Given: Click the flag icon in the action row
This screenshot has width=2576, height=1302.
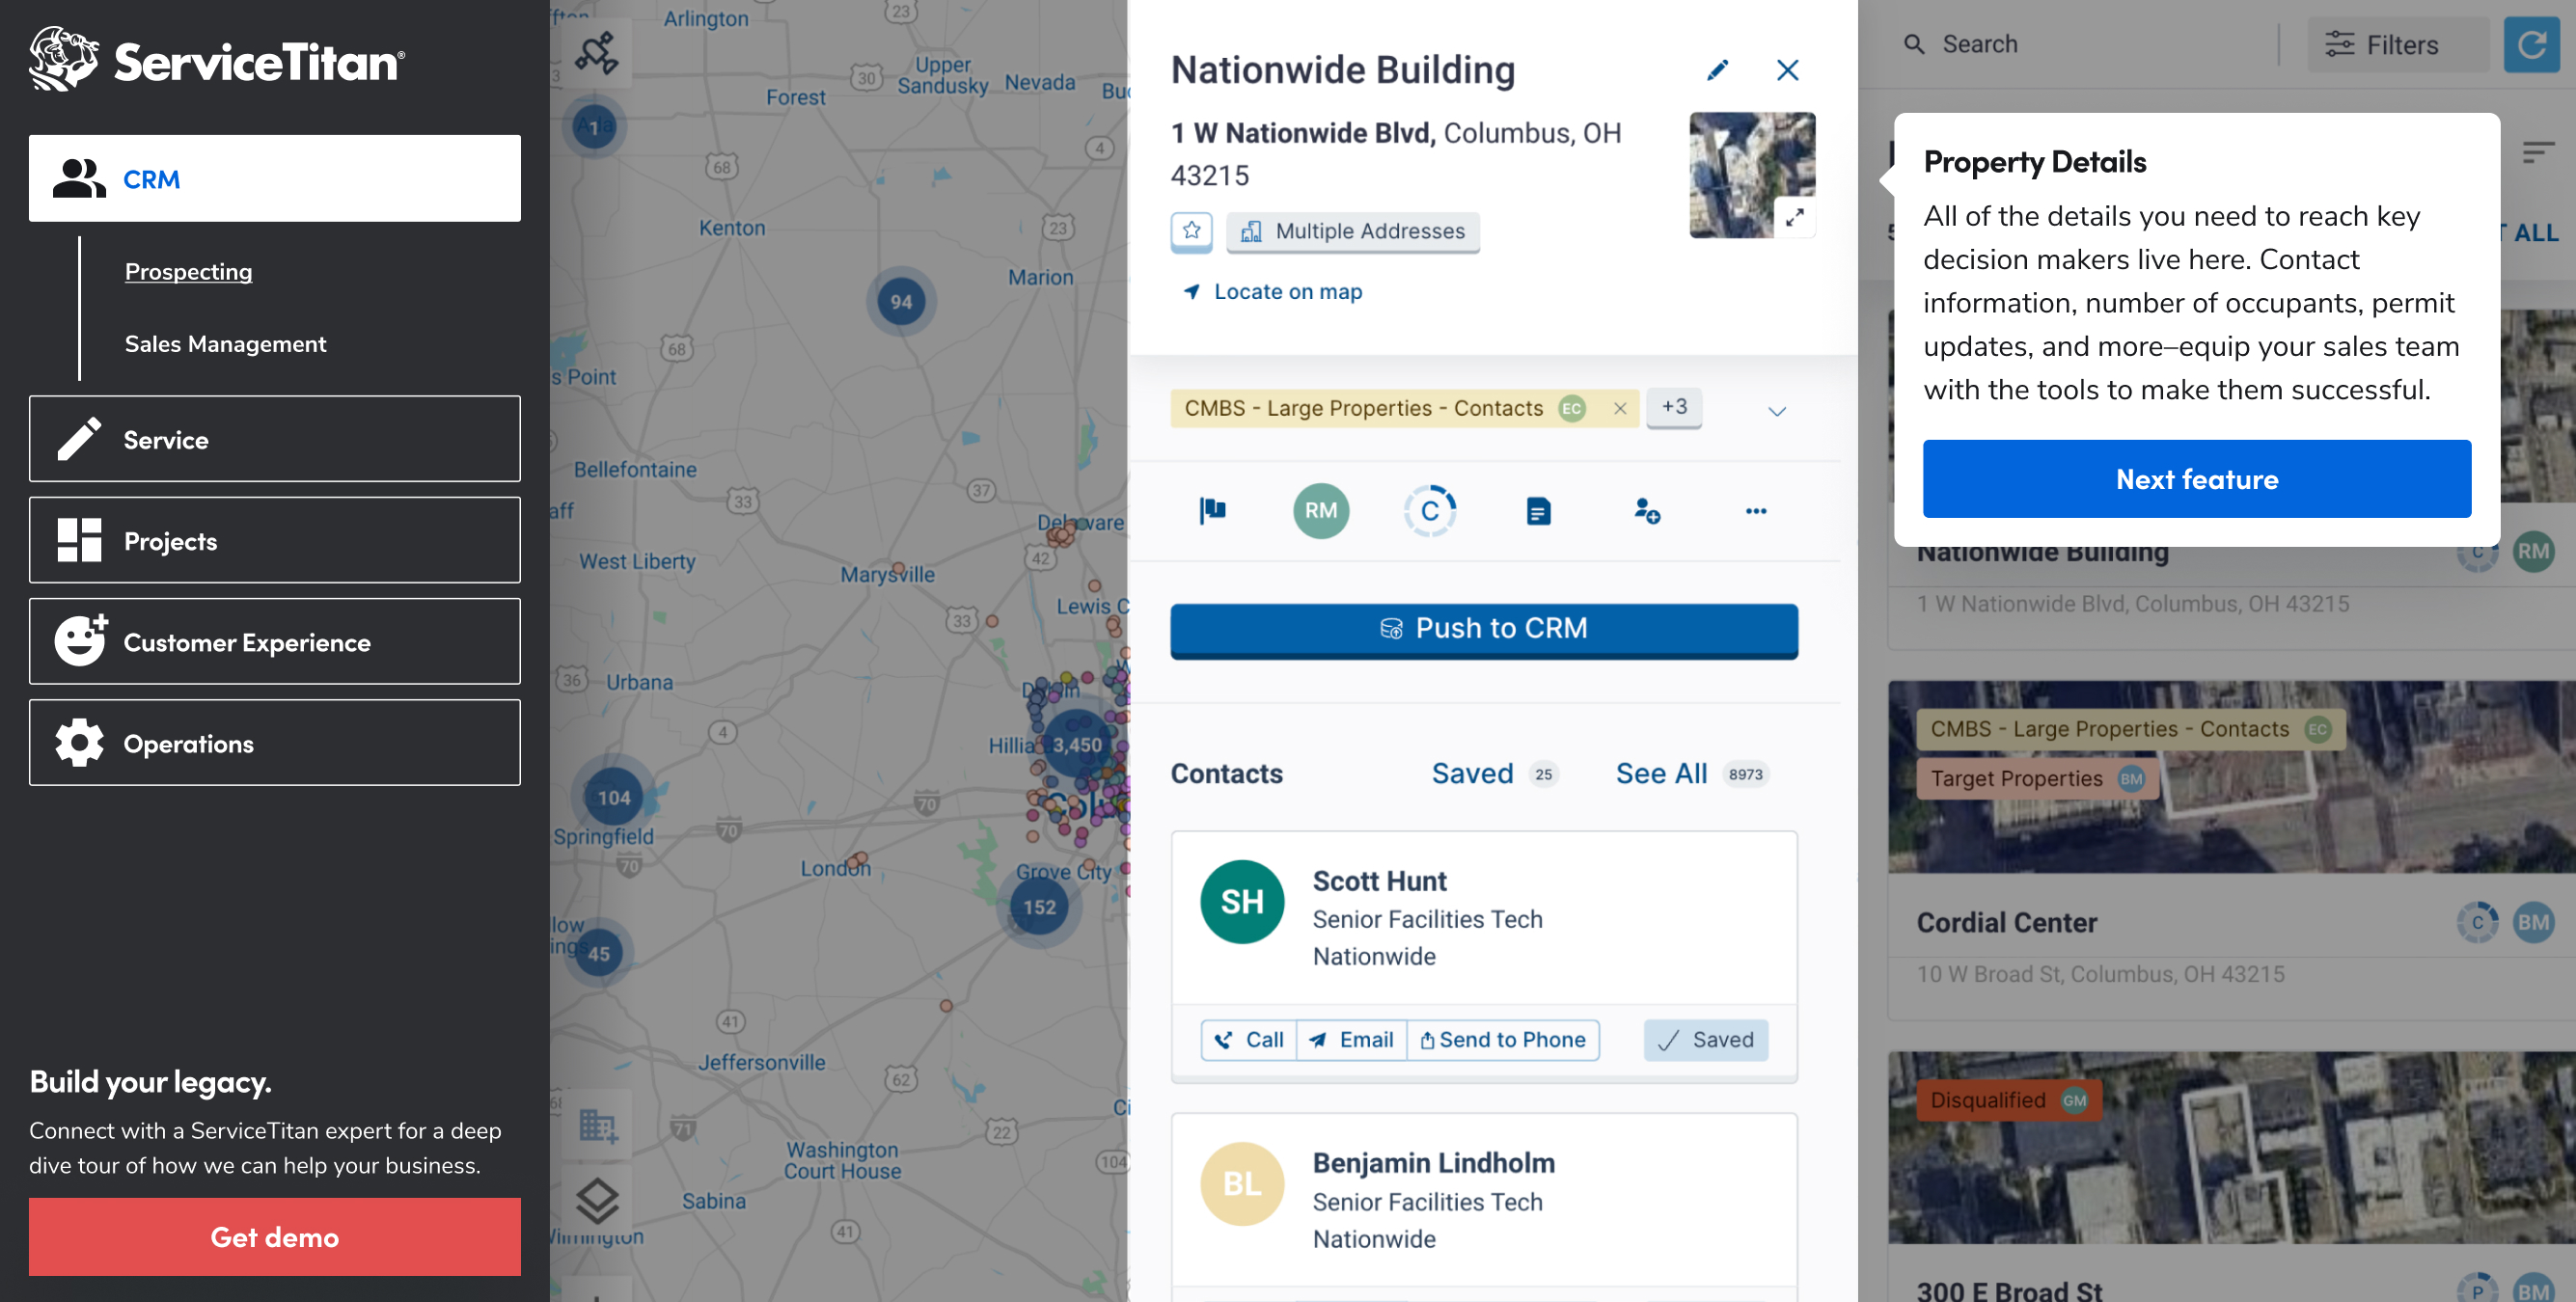Looking at the screenshot, I should (1212, 511).
